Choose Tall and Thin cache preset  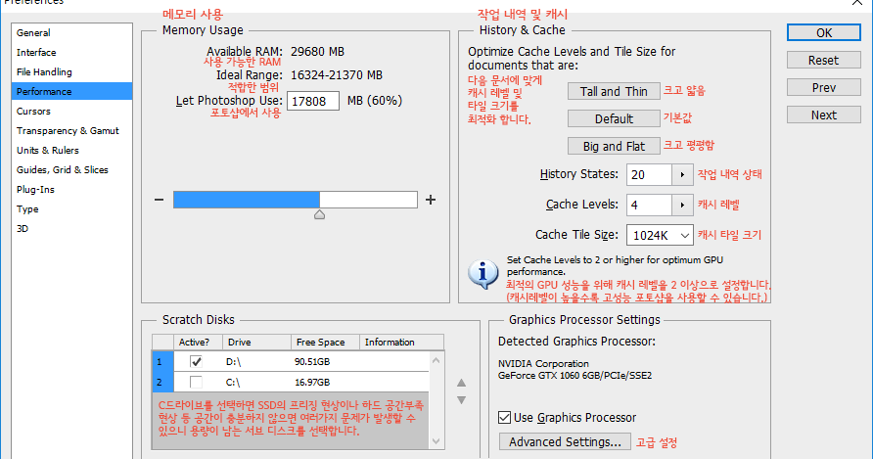pyautogui.click(x=614, y=91)
